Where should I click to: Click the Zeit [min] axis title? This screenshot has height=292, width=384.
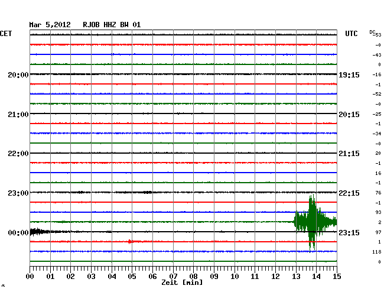(182, 283)
